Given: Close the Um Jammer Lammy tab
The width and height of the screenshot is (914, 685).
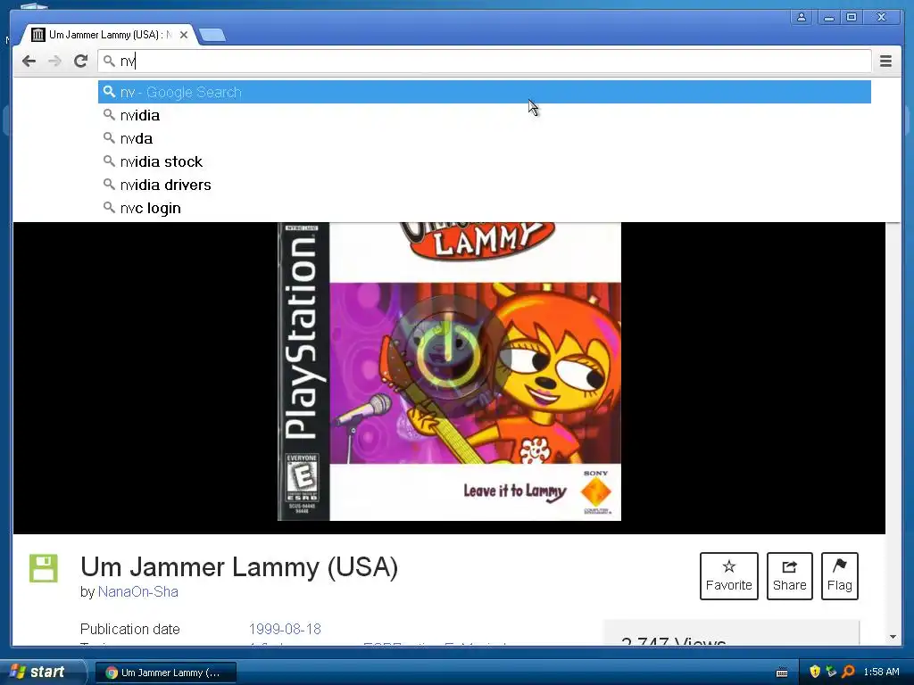Looking at the screenshot, I should coord(184,35).
